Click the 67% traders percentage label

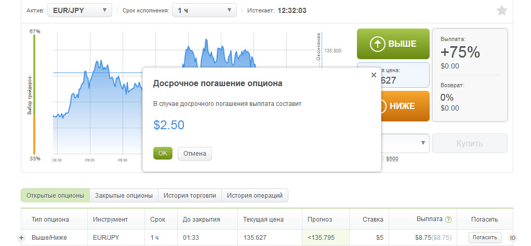pyautogui.click(x=35, y=32)
